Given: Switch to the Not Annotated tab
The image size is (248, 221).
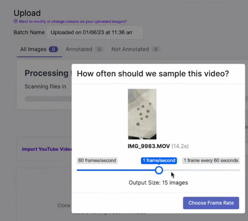Looking at the screenshot, I should pos(136,49).
